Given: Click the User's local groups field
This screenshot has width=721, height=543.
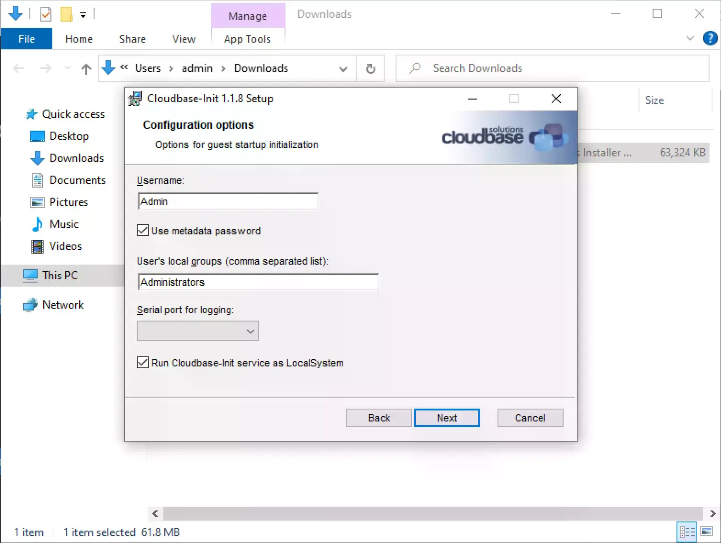Looking at the screenshot, I should click(x=258, y=282).
